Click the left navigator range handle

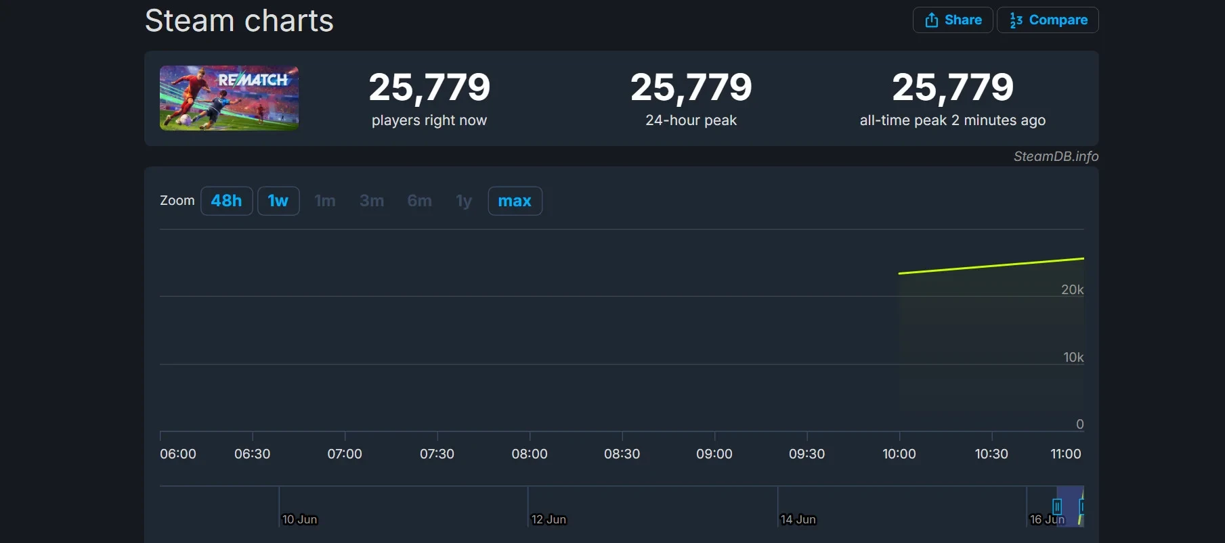point(1057,506)
